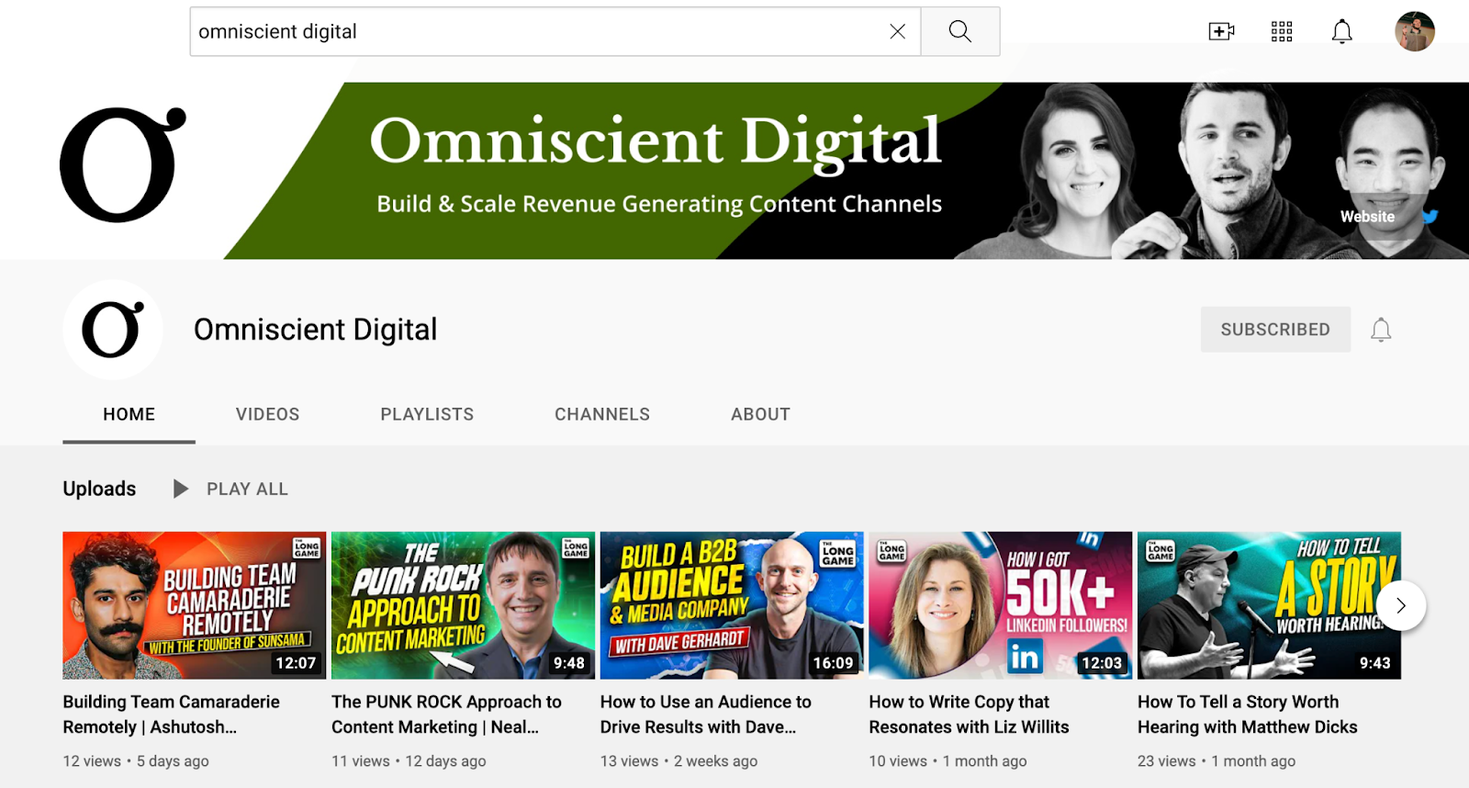Toggle channel notification bell beside Subscribed

click(1381, 330)
